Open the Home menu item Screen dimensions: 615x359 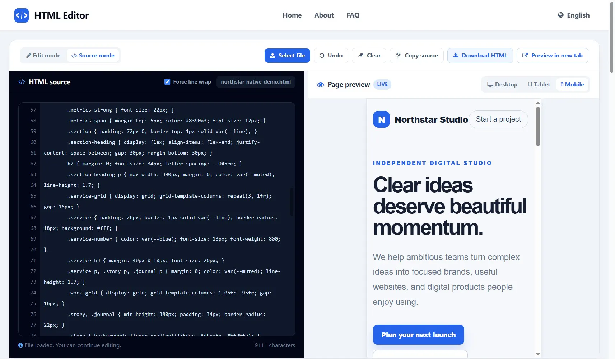click(x=292, y=15)
